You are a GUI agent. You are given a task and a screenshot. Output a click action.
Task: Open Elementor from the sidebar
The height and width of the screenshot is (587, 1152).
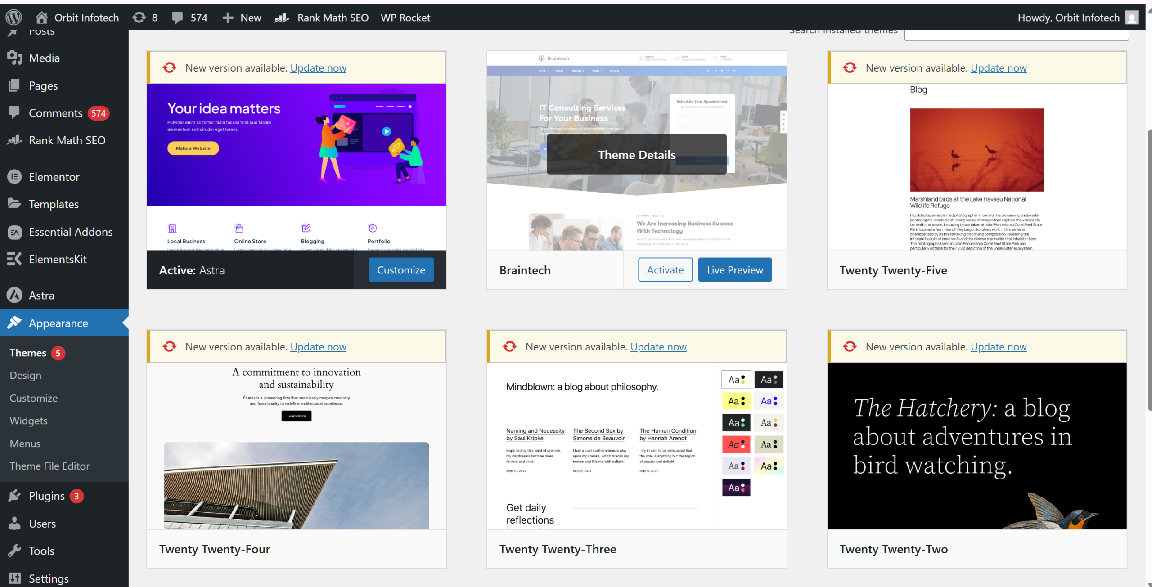(x=15, y=176)
